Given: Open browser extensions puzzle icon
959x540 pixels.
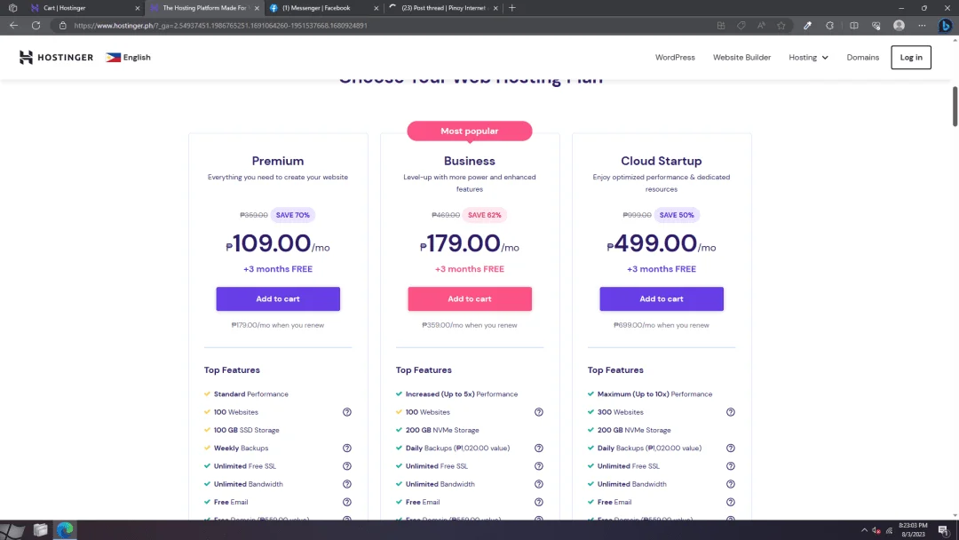Looking at the screenshot, I should click(829, 26).
